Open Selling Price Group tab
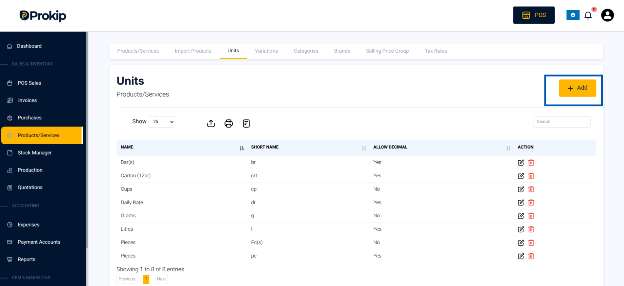The width and height of the screenshot is (624, 286). (x=387, y=51)
